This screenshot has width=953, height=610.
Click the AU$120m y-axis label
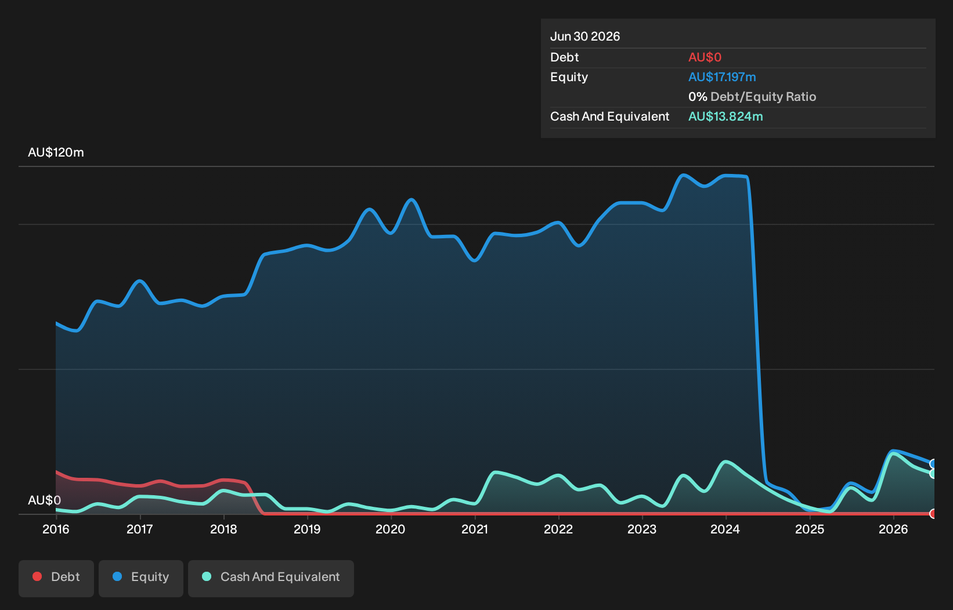pos(56,152)
